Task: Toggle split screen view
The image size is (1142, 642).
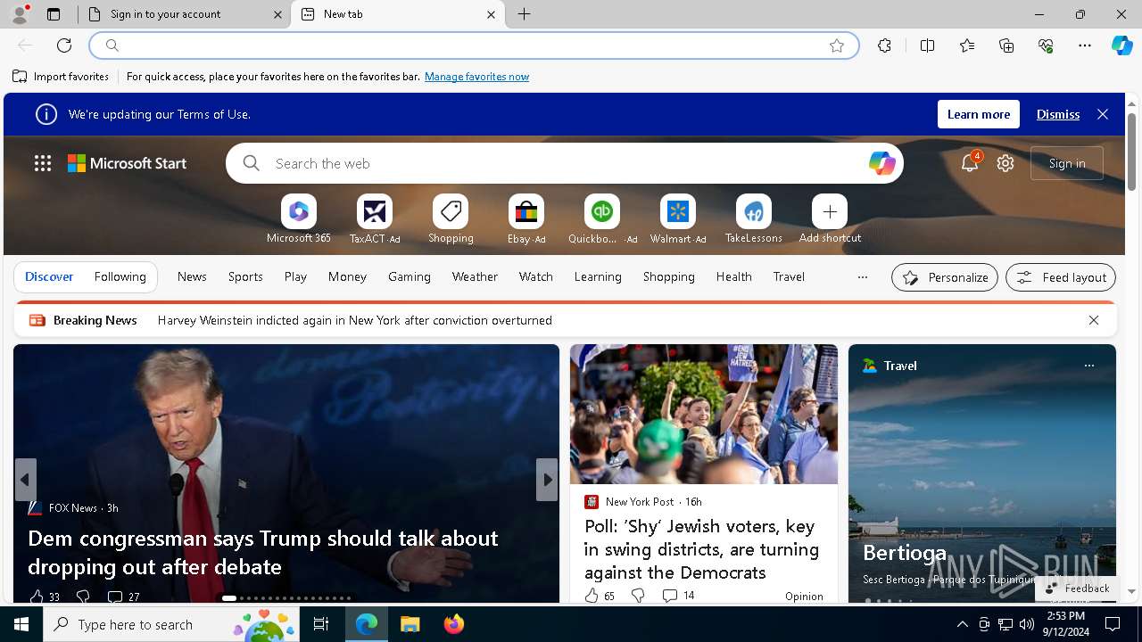Action: pyautogui.click(x=927, y=45)
